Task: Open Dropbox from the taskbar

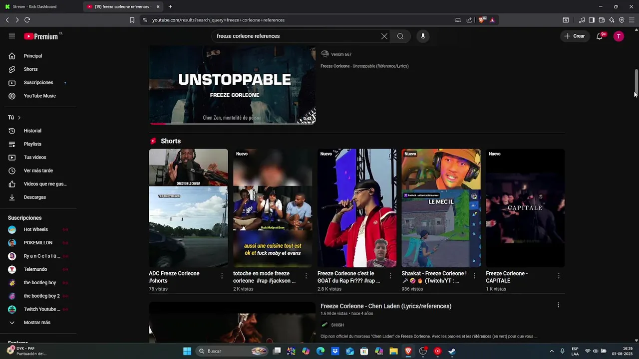Action: point(335,351)
